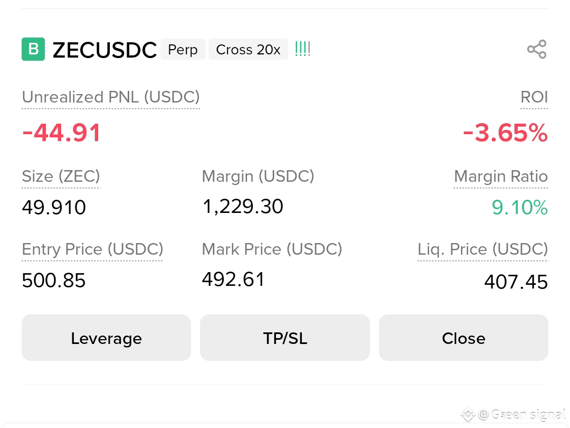Tap the Cross 20x margin mode tag
Image resolution: width=570 pixels, height=428 pixels.
[x=248, y=50]
